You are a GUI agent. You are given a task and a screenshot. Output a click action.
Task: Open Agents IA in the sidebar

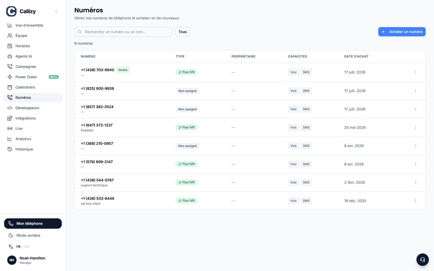click(x=33, y=56)
